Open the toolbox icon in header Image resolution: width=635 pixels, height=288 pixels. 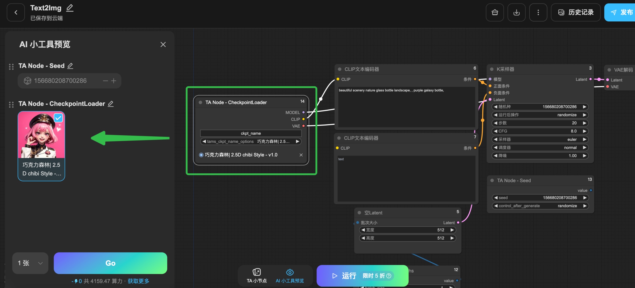click(x=495, y=12)
